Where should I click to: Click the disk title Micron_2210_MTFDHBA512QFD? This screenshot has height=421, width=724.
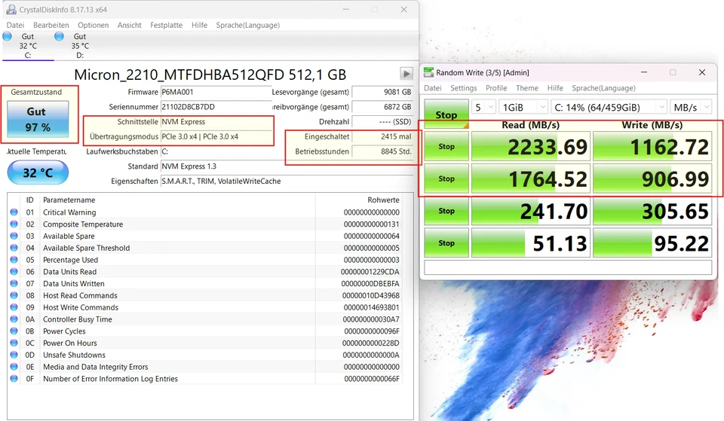pyautogui.click(x=210, y=75)
